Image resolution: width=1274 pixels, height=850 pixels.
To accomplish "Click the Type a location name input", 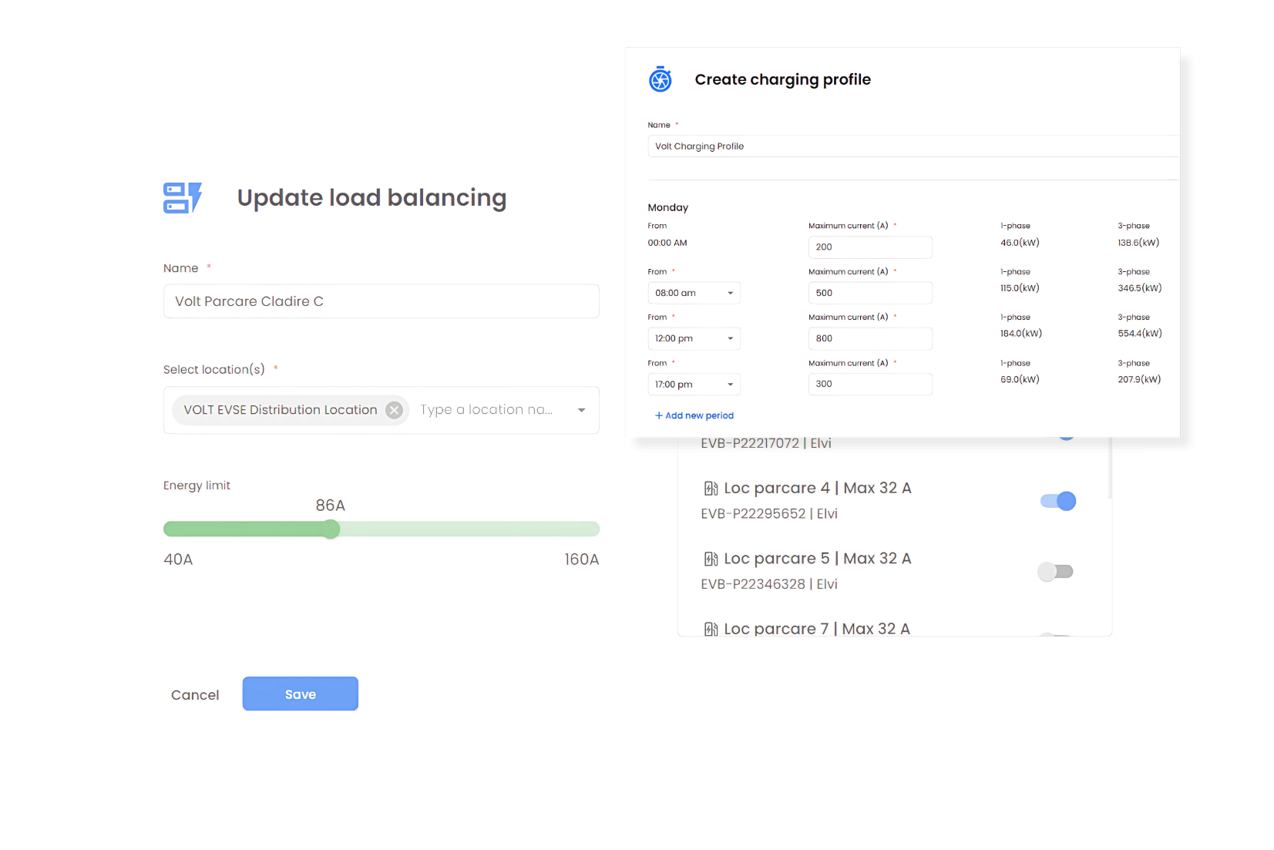I will click(x=487, y=410).
